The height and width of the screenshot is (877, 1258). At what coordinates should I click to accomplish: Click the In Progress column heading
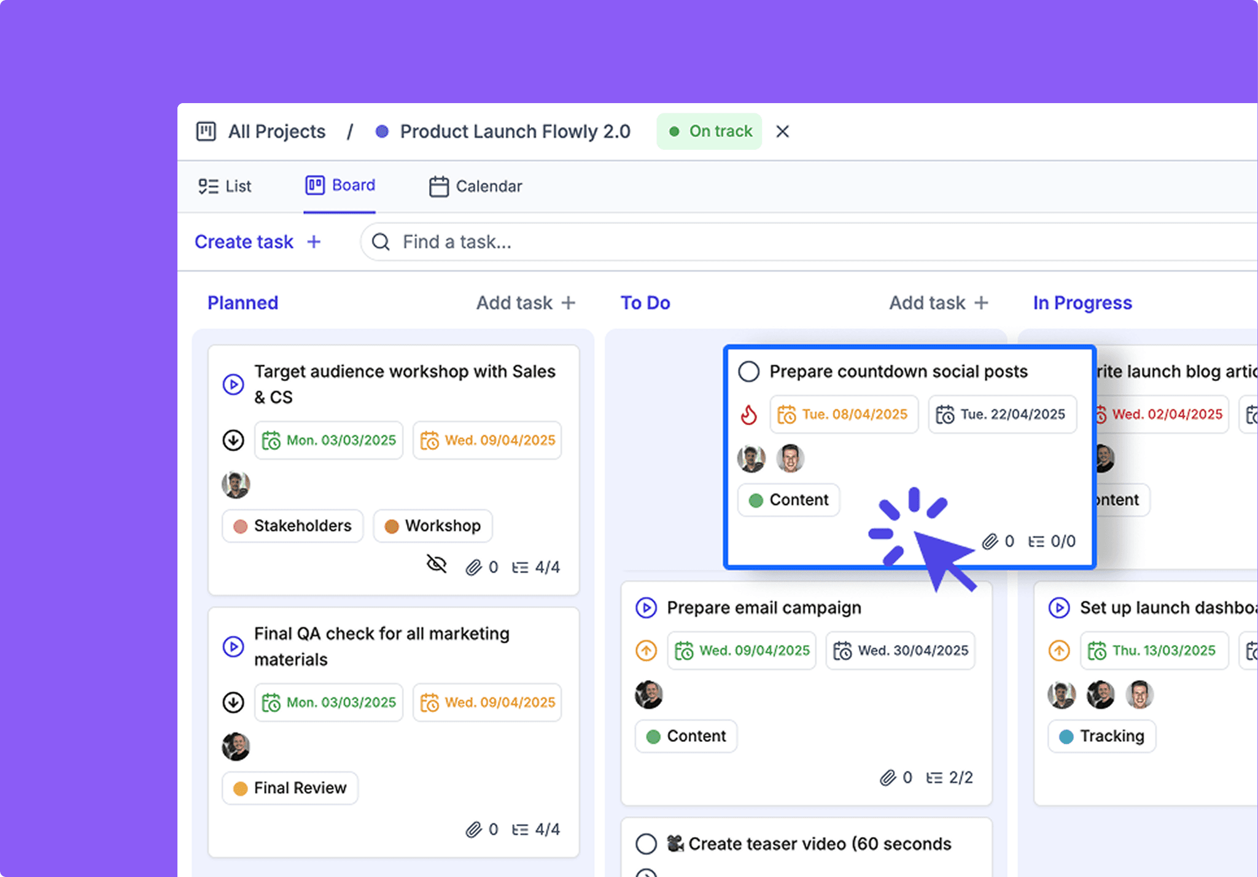1082,303
